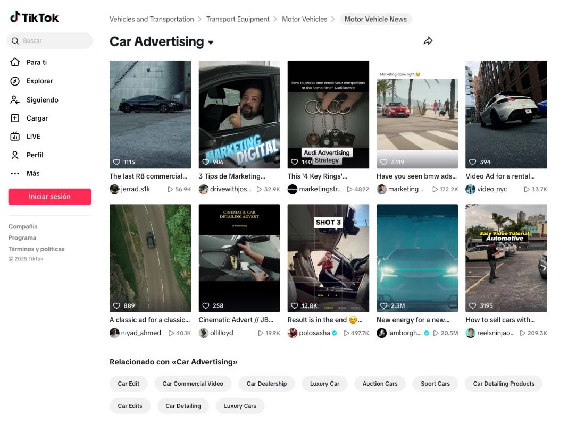Image resolution: width=568 pixels, height=425 pixels.
Task: Expand the Términos y políticas section
Action: (x=36, y=249)
